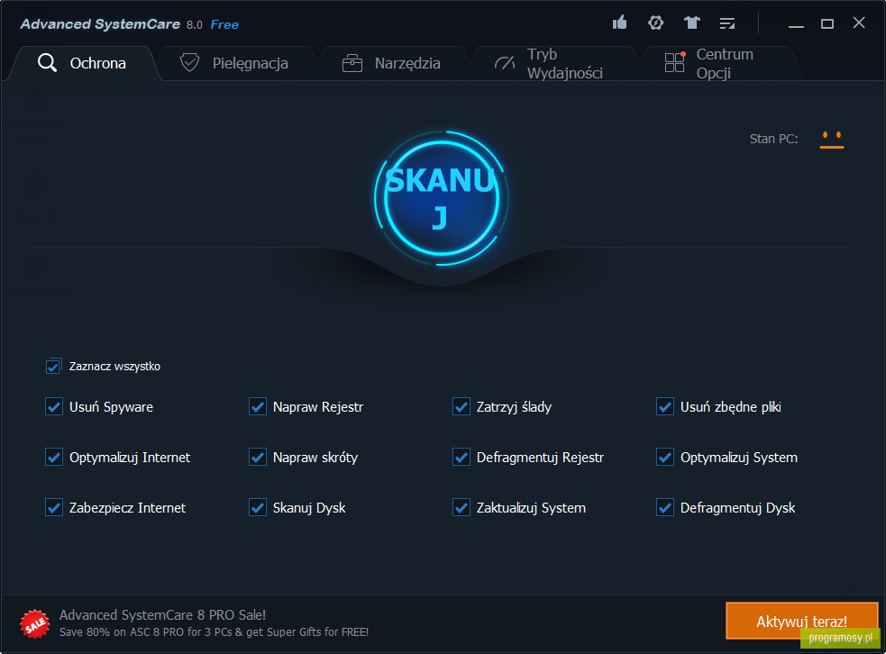Switch to the Ochrona tab
Screen dimensions: 886x654
point(83,63)
